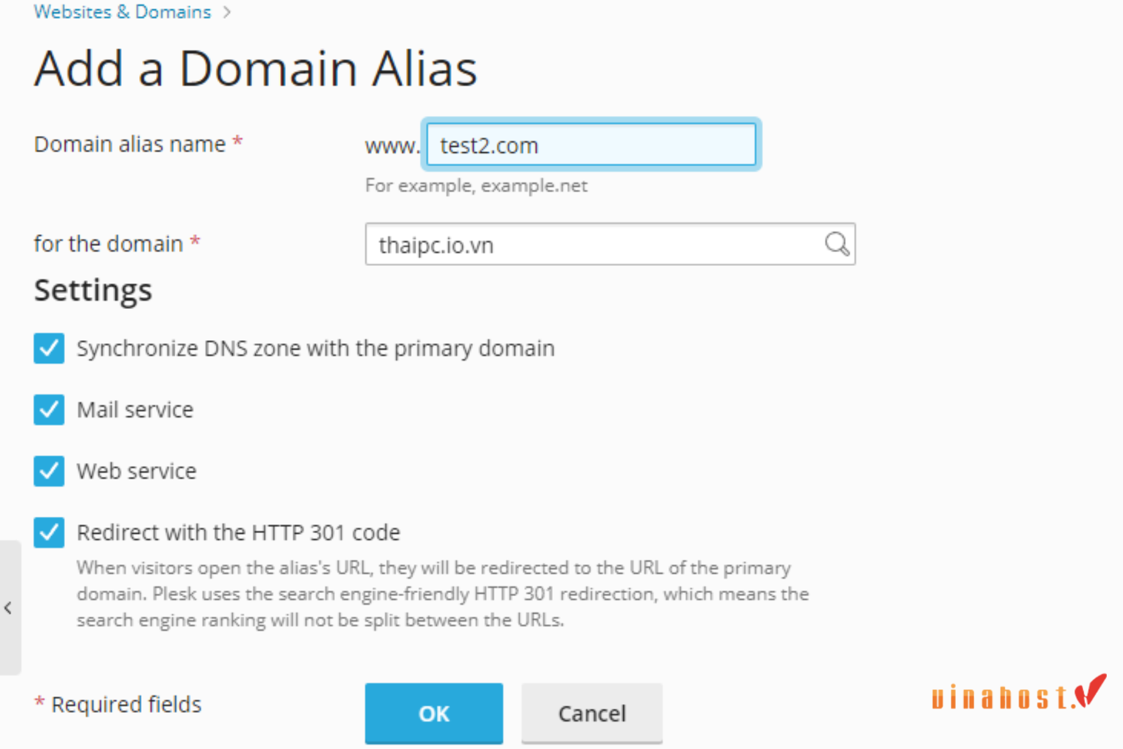The width and height of the screenshot is (1123, 749).
Task: Uncheck Synchronize DNS zone with the primary domain
Action: [49, 348]
